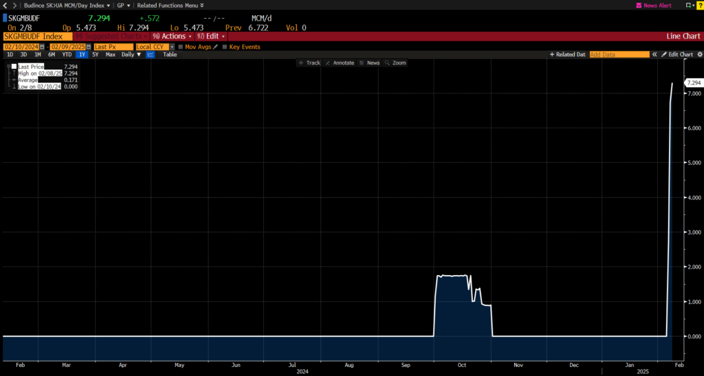704x376 pixels.
Task: Enable the Mov Avgs checkbox
Action: click(x=180, y=46)
